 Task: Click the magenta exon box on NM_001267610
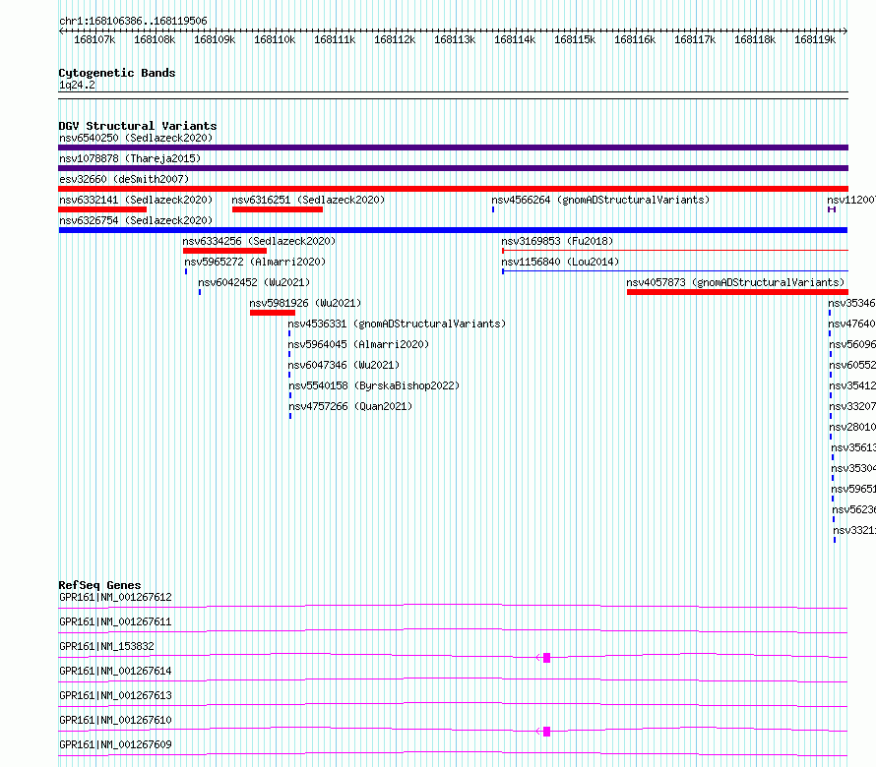click(547, 732)
